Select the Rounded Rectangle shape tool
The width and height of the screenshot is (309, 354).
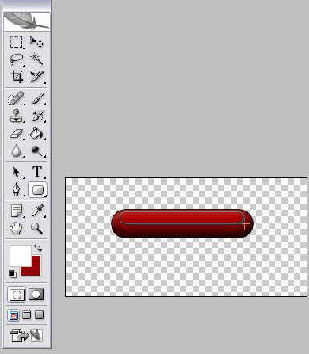click(x=37, y=189)
